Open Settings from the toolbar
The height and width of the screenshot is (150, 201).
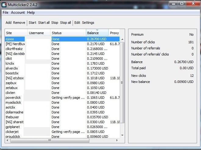click(88, 23)
